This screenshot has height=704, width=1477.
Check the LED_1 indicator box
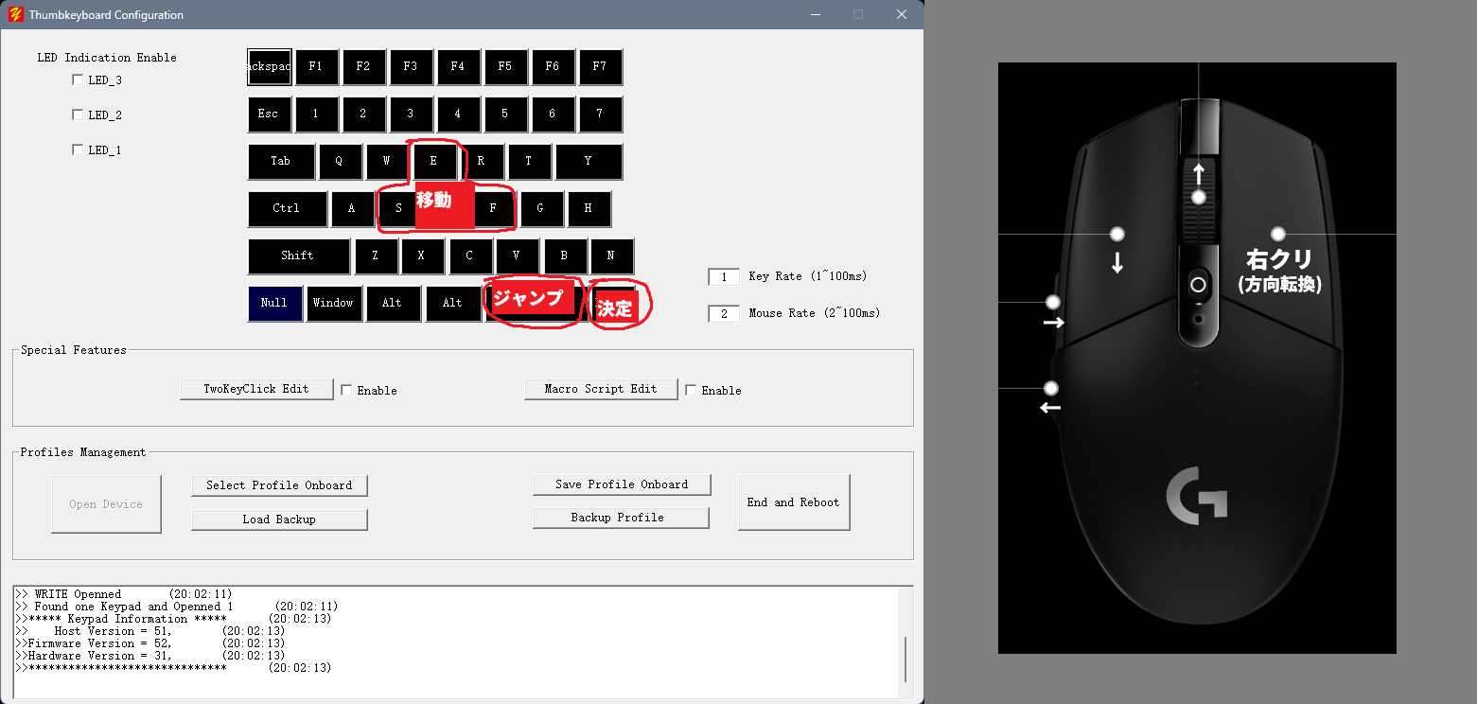(x=78, y=150)
